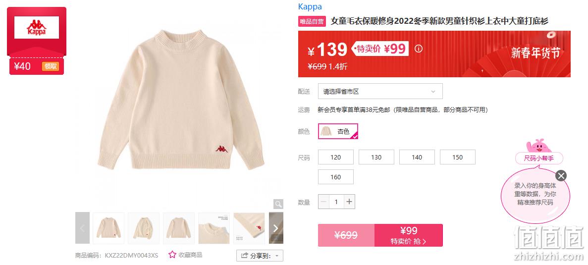The height and width of the screenshot is (265, 588).
Task: Show next thumbnails with right arrow
Action: 276,228
